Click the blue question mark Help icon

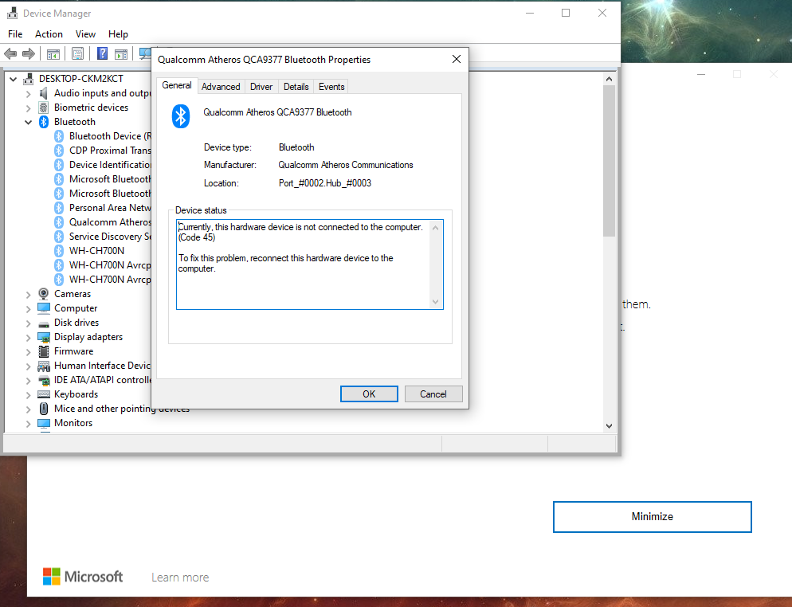(x=102, y=53)
